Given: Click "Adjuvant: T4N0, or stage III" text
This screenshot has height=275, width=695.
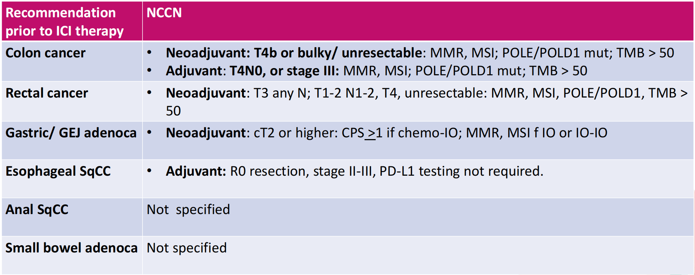Looking at the screenshot, I should point(252,71).
